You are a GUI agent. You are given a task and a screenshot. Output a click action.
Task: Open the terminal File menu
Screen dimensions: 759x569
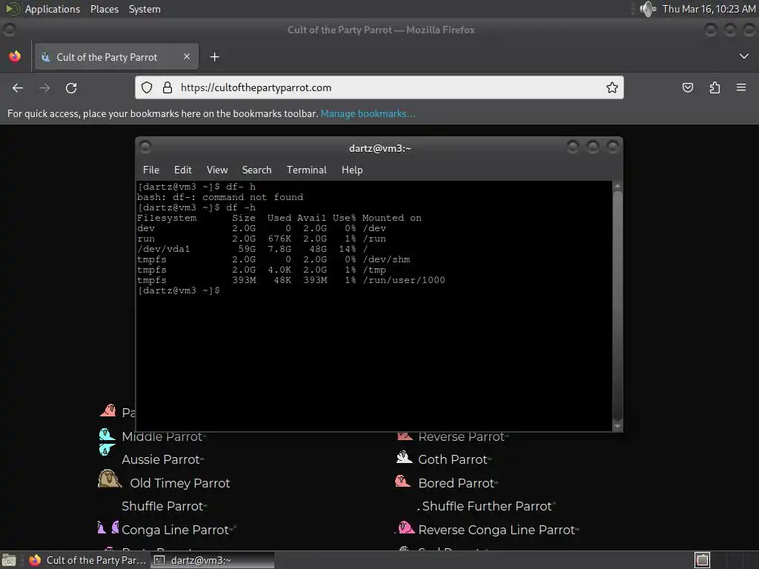(x=151, y=170)
